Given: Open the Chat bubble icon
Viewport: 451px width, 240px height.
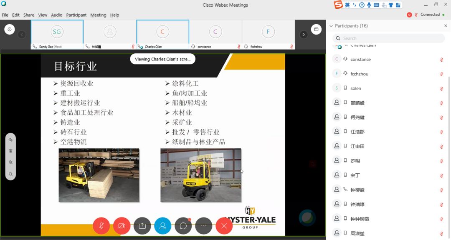Looking at the screenshot, I should 183,226.
